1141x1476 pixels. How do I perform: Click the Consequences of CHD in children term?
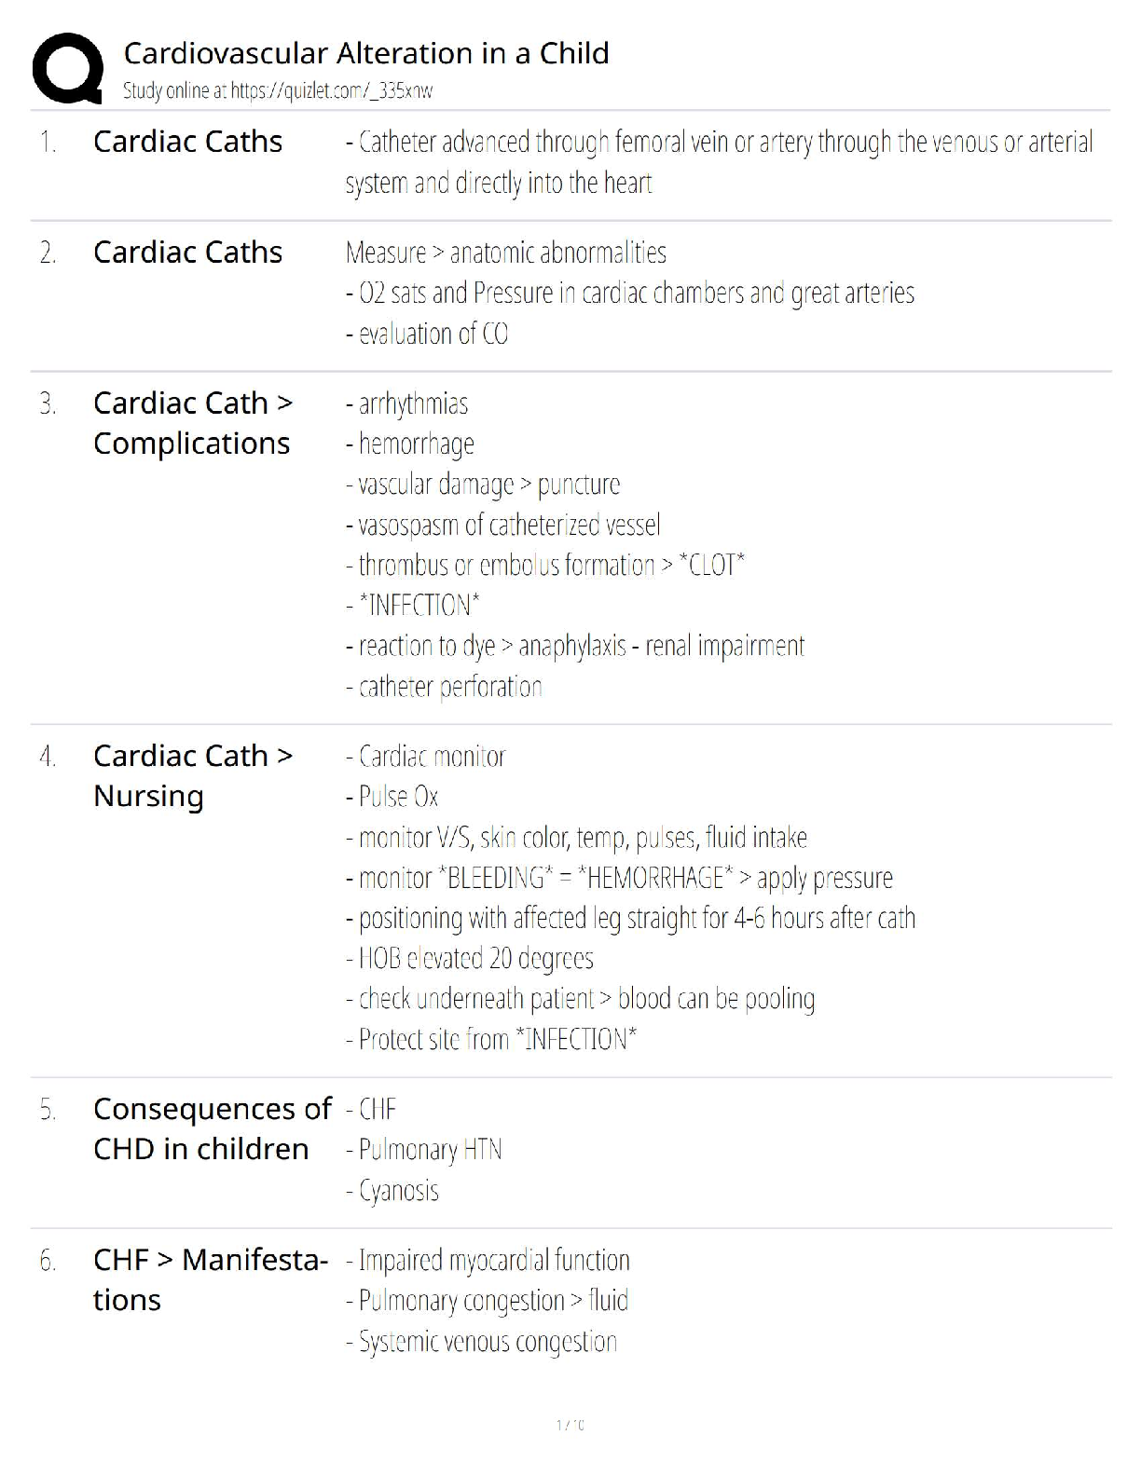212,1128
